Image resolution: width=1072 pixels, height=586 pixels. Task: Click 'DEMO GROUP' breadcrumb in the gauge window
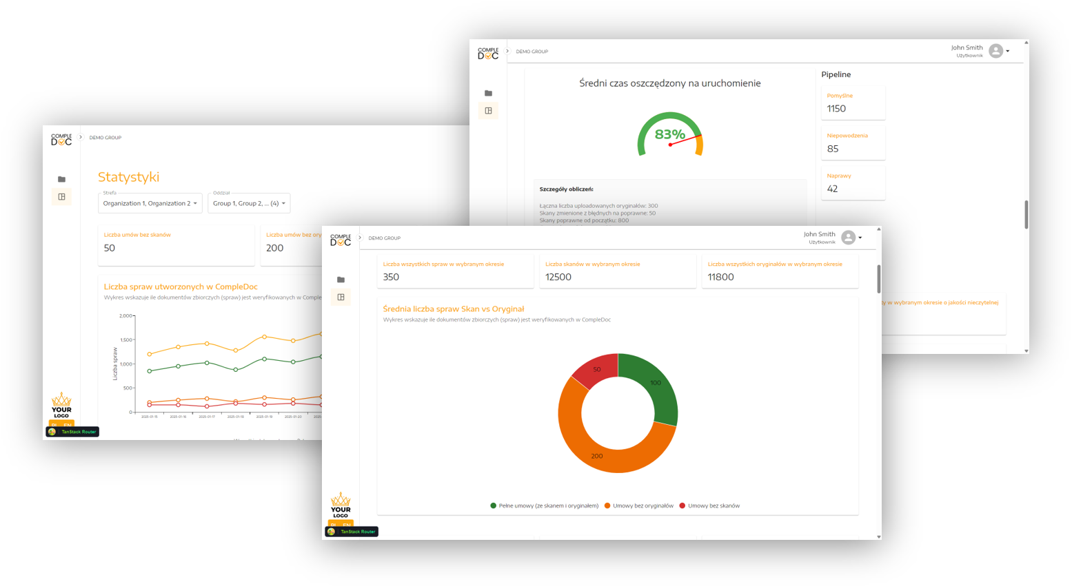(532, 52)
